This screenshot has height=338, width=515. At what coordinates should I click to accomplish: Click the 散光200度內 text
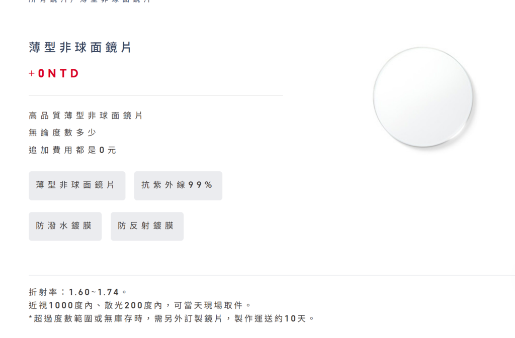(x=133, y=305)
